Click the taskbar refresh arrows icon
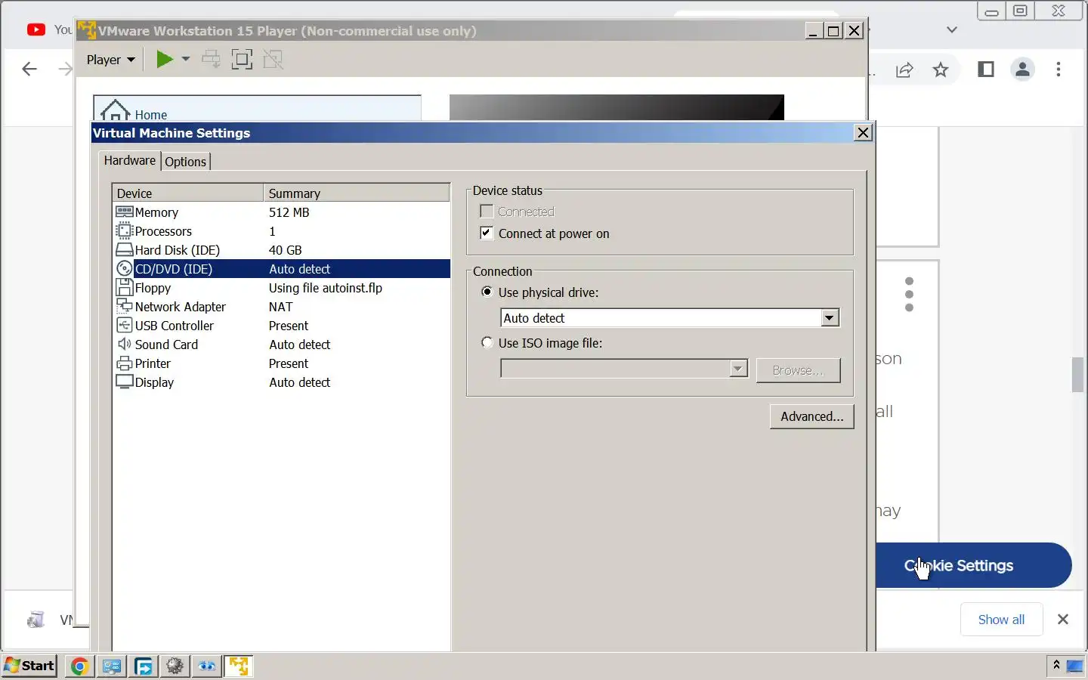The height and width of the screenshot is (680, 1088). [144, 666]
